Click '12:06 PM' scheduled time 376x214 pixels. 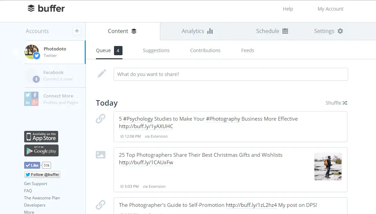(133, 136)
